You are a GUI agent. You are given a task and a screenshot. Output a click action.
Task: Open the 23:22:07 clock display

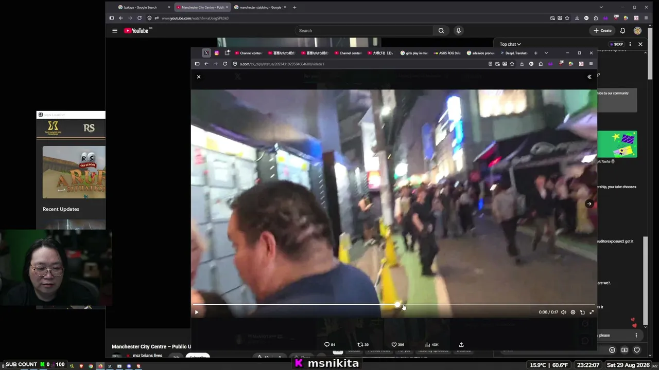[x=588, y=365]
